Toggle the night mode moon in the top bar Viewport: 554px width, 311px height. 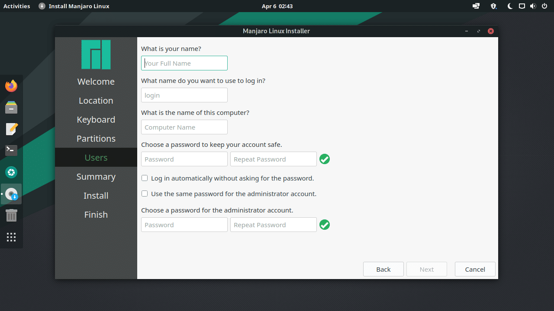point(510,6)
